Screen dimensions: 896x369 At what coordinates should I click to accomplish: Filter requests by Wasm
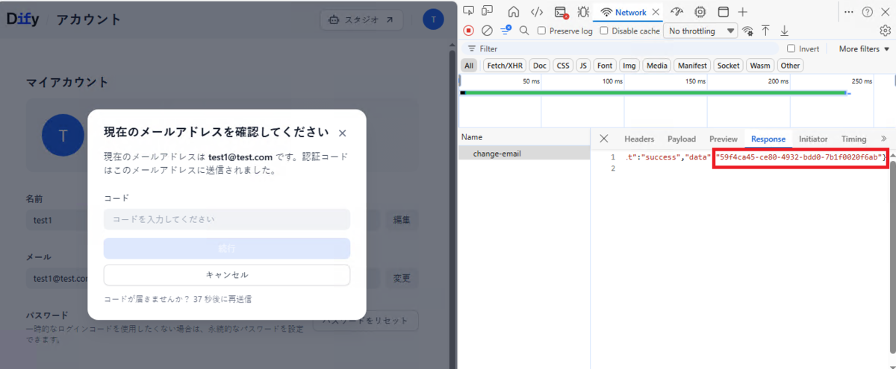coord(760,66)
